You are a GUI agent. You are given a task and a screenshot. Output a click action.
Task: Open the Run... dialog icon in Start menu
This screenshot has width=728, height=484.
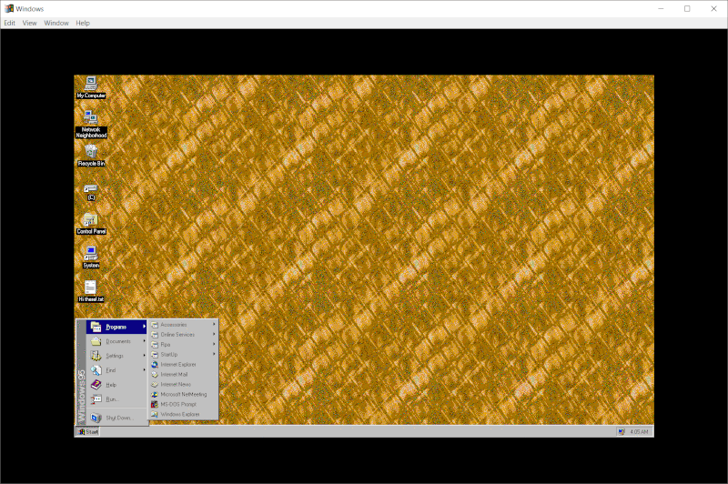coord(96,399)
